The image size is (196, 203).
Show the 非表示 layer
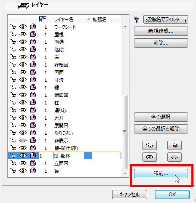pos(23,140)
